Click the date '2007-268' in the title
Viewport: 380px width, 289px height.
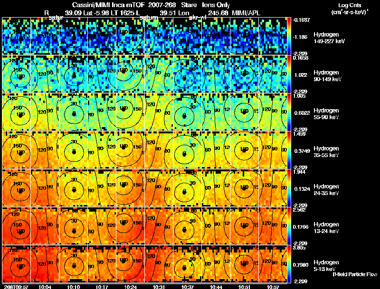pyautogui.click(x=162, y=5)
